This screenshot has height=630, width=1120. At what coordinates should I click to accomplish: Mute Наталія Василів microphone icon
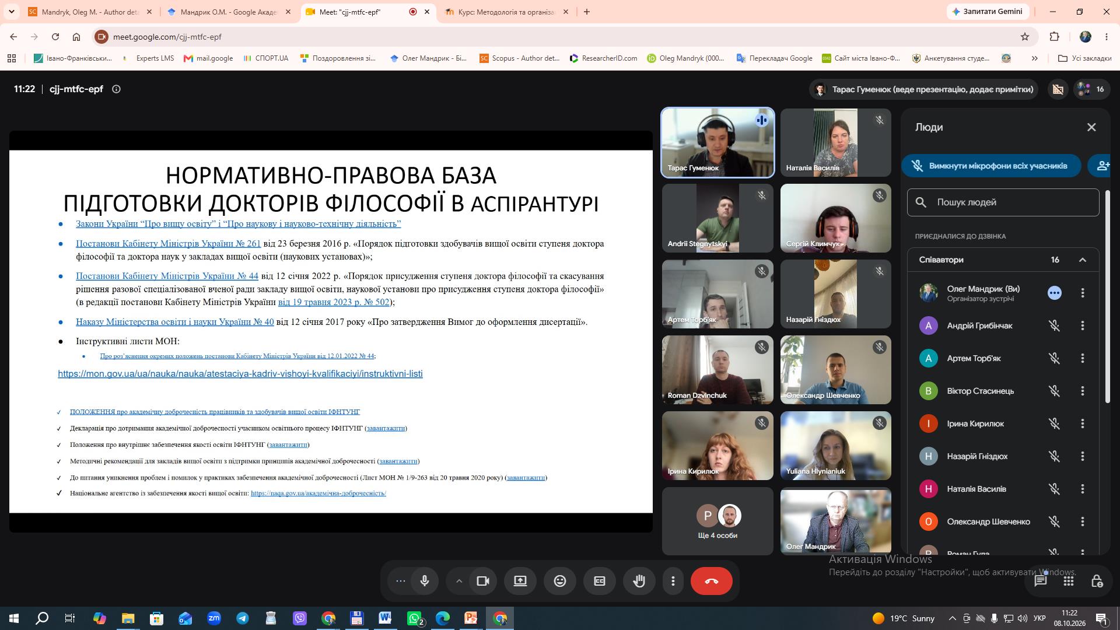pyautogui.click(x=1054, y=489)
